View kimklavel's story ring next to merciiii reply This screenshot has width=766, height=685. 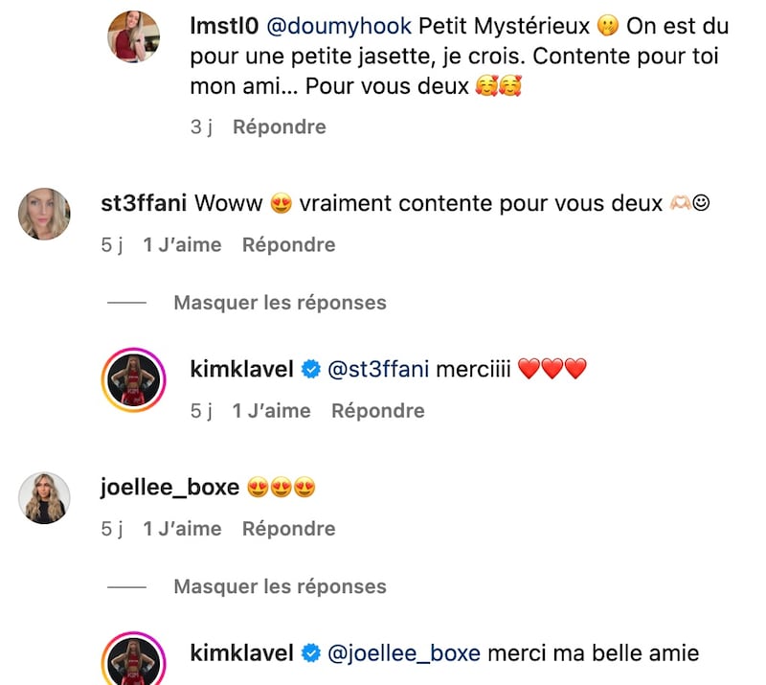pos(133,380)
